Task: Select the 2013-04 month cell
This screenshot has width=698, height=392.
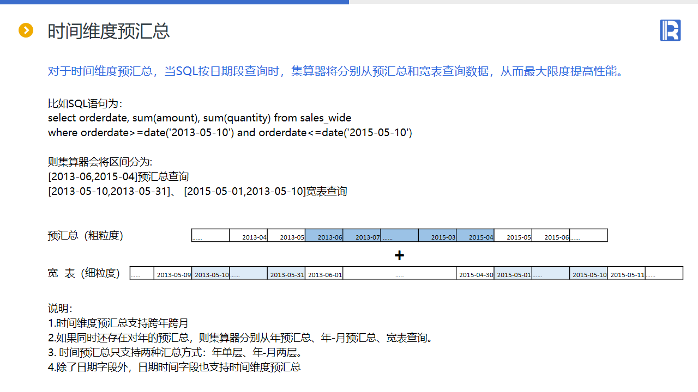Action: point(249,235)
